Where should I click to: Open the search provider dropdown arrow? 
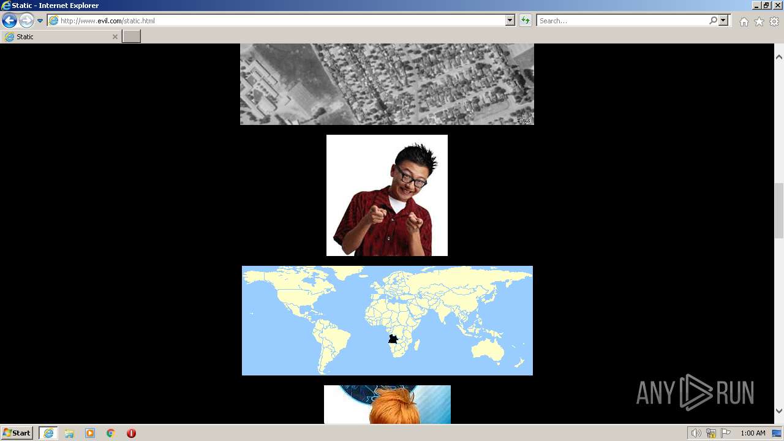(x=723, y=21)
